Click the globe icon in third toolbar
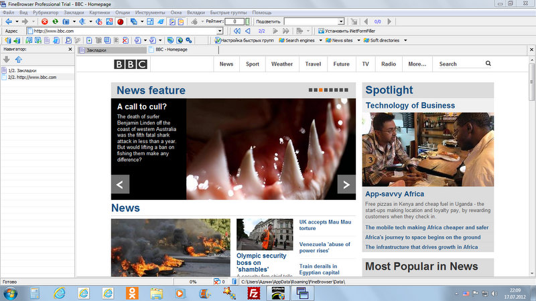The image size is (536, 301). [180, 40]
